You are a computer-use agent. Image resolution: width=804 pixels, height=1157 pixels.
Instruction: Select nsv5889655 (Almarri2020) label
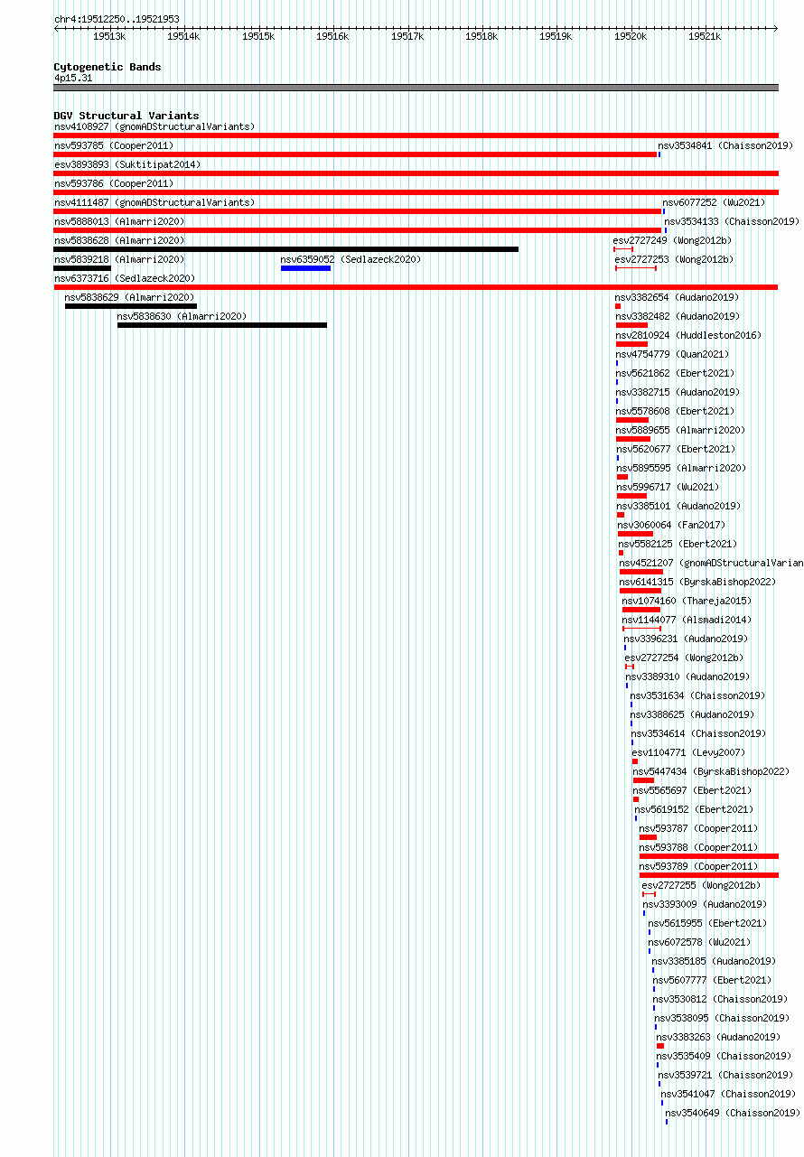point(681,430)
